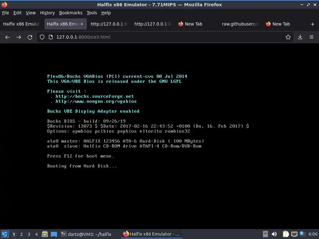Open the update notification tray icon

pos(302,234)
